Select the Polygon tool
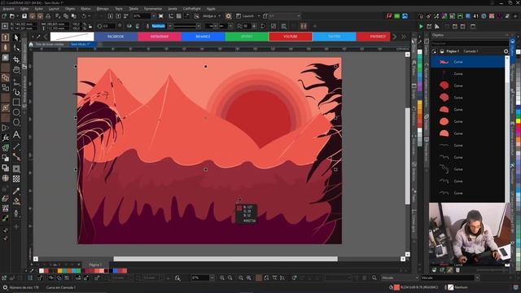 click(x=16, y=123)
